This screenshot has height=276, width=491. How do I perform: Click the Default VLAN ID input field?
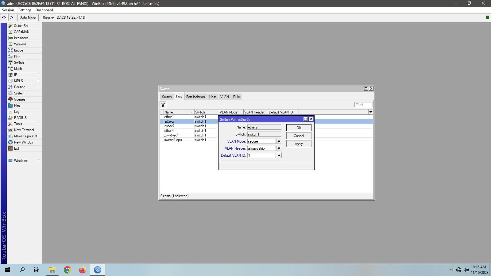point(261,155)
